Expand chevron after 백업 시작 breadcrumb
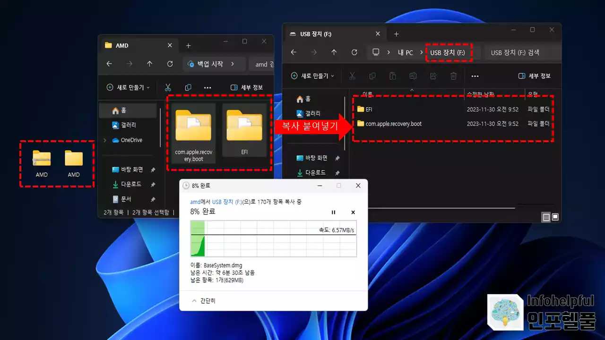The height and width of the screenshot is (340, 605). click(x=233, y=64)
